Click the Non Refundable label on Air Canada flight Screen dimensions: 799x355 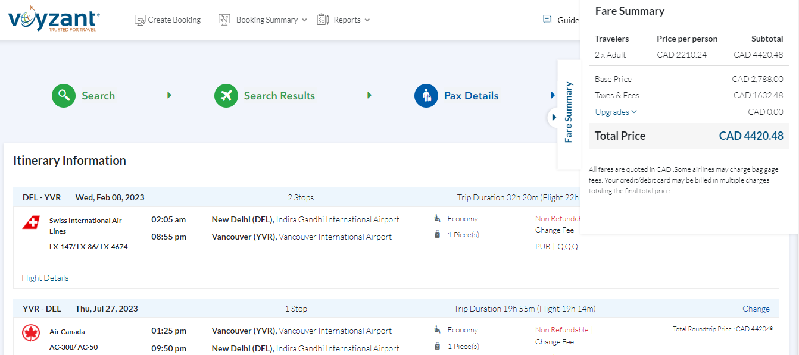[x=561, y=330]
